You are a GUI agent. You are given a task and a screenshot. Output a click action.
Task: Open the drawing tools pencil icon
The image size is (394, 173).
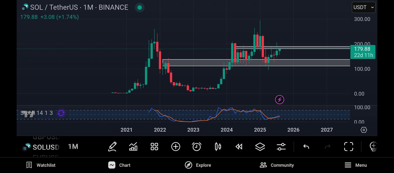(x=112, y=147)
